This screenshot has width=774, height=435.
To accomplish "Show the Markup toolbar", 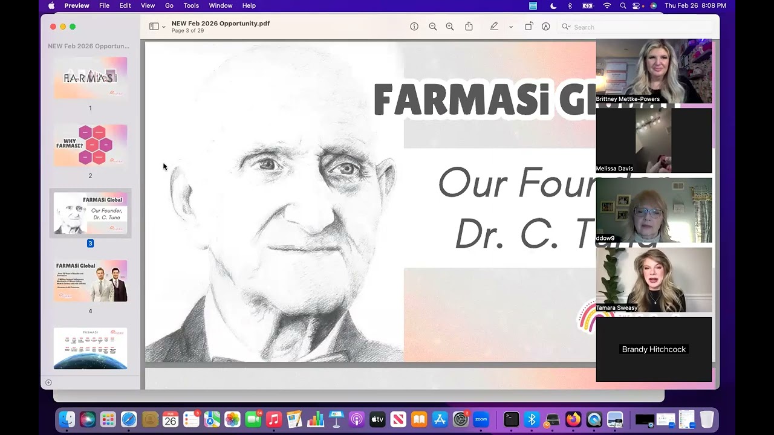I will click(x=546, y=27).
